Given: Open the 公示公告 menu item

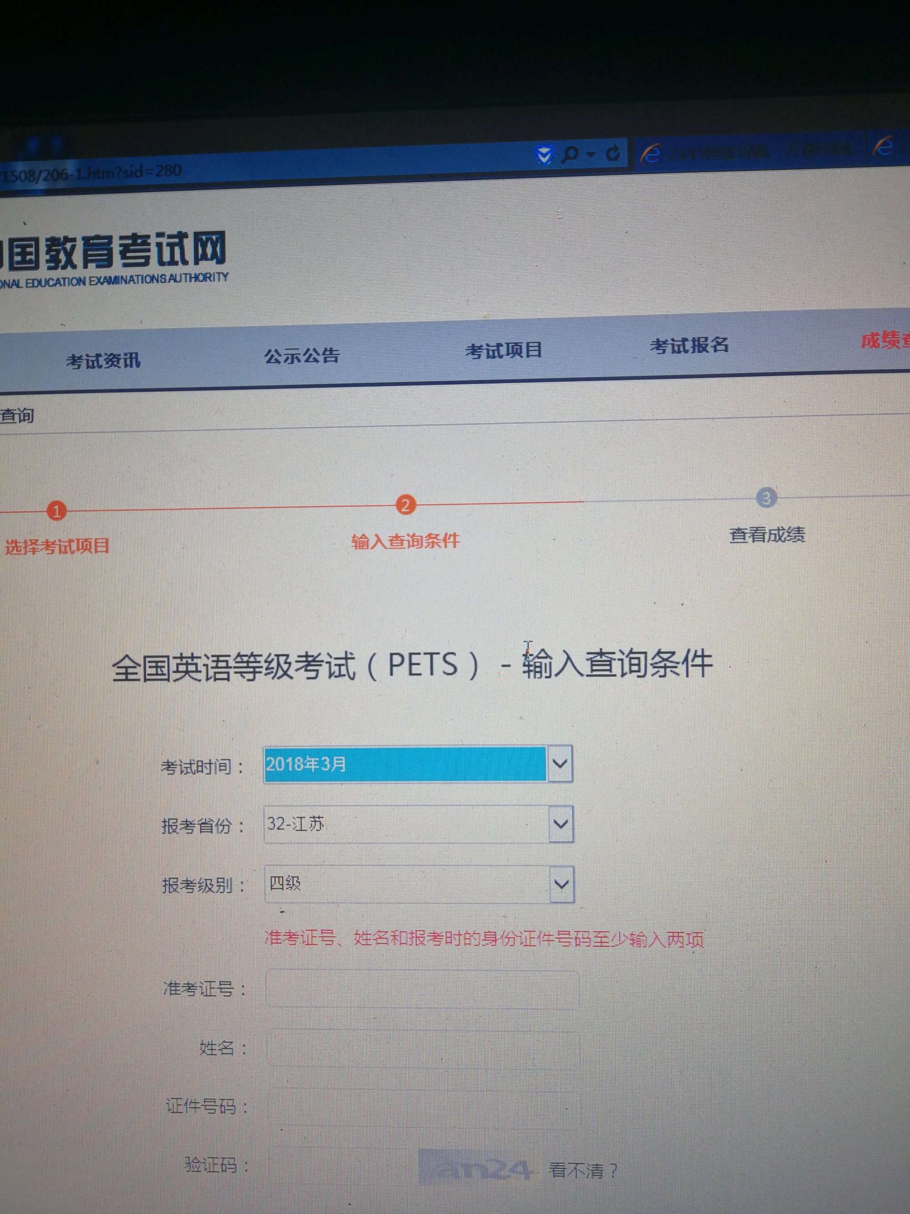Looking at the screenshot, I should 302,356.
